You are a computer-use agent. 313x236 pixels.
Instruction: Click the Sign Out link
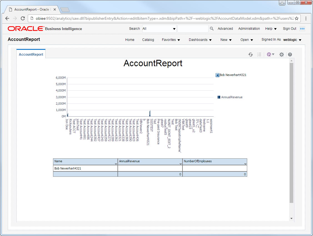click(289, 29)
